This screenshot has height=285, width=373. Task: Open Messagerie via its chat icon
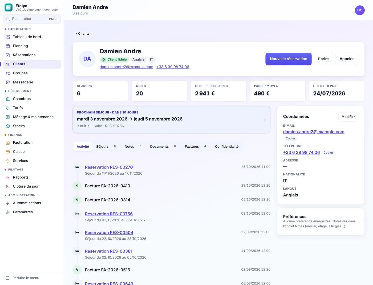8,82
